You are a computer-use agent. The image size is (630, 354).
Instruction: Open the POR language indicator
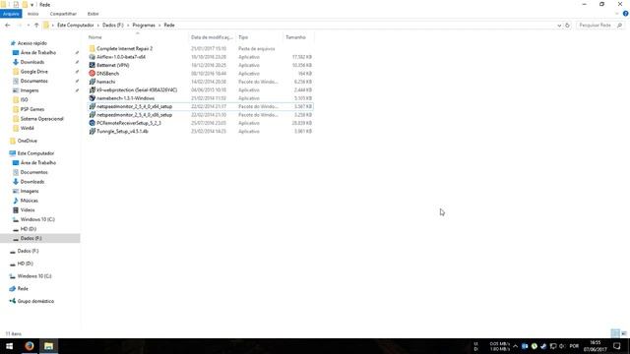[574, 346]
